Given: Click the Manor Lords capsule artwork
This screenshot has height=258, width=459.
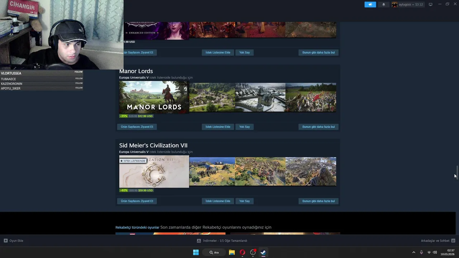Looking at the screenshot, I should [154, 97].
